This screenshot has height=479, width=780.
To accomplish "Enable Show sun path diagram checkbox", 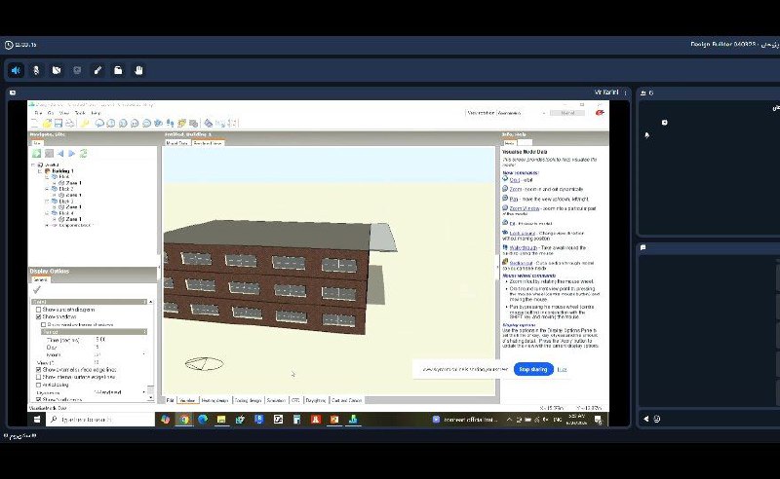I will click(x=38, y=310).
